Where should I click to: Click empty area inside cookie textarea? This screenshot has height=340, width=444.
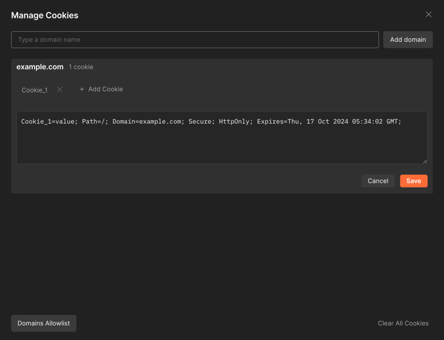[222, 144]
